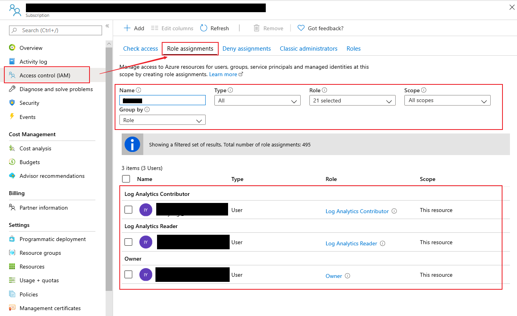Click Got feedback? button
This screenshot has width=517, height=316.
click(x=320, y=28)
